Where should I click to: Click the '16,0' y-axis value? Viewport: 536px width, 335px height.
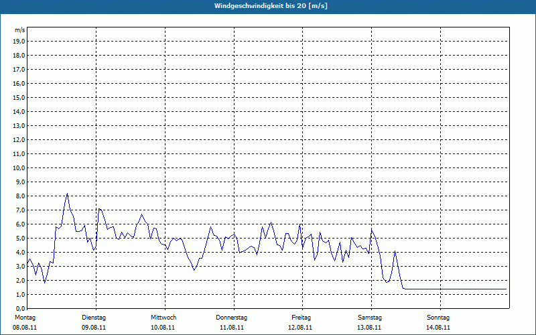pyautogui.click(x=20, y=83)
